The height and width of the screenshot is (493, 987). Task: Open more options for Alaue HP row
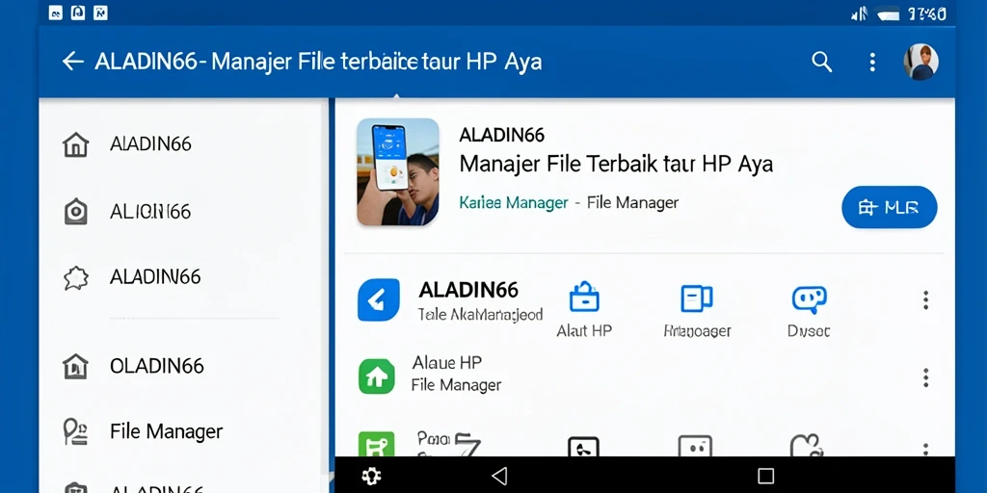coord(925,377)
